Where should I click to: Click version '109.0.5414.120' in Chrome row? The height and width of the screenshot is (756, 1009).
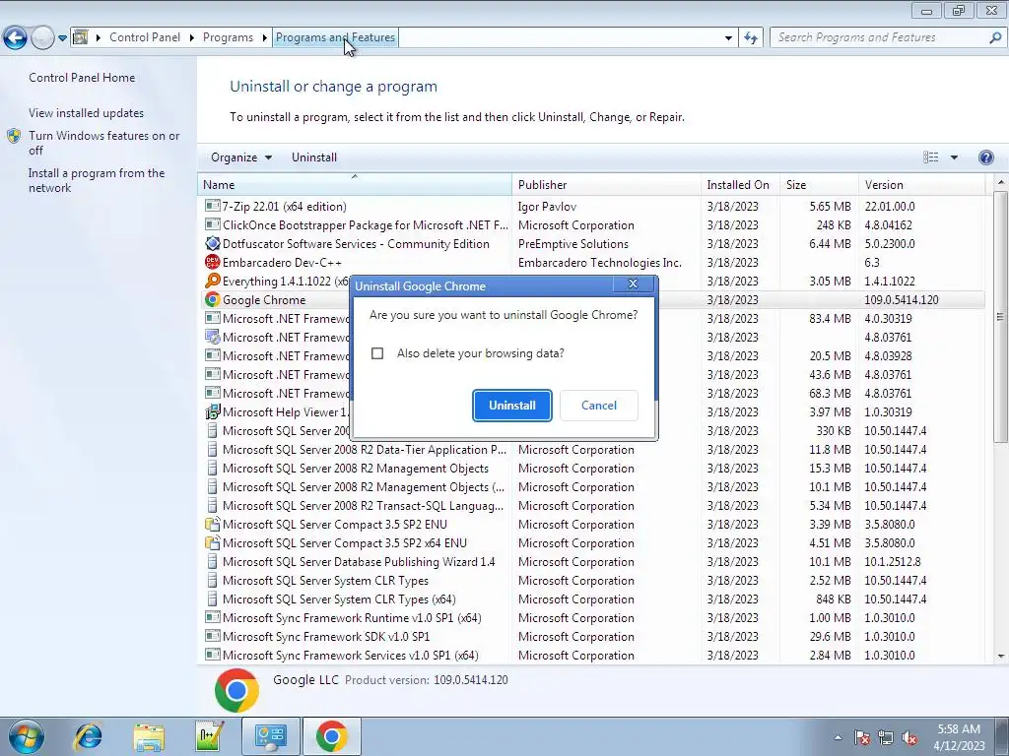click(901, 299)
